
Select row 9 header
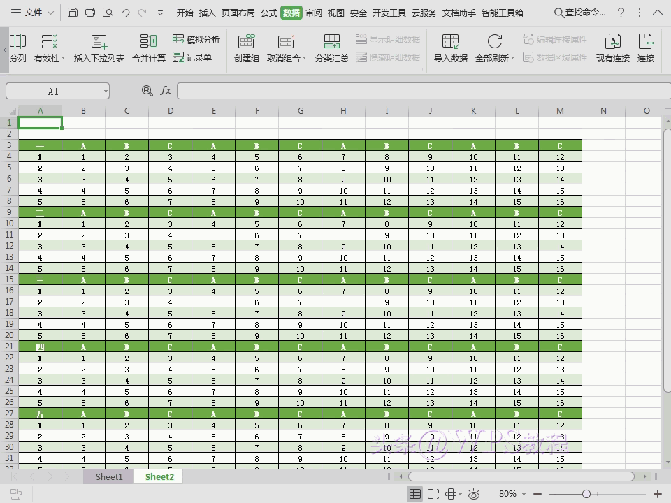pos(9,212)
